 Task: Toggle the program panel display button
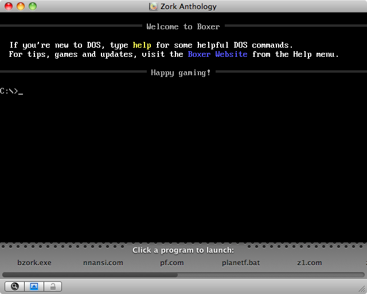(x=34, y=286)
